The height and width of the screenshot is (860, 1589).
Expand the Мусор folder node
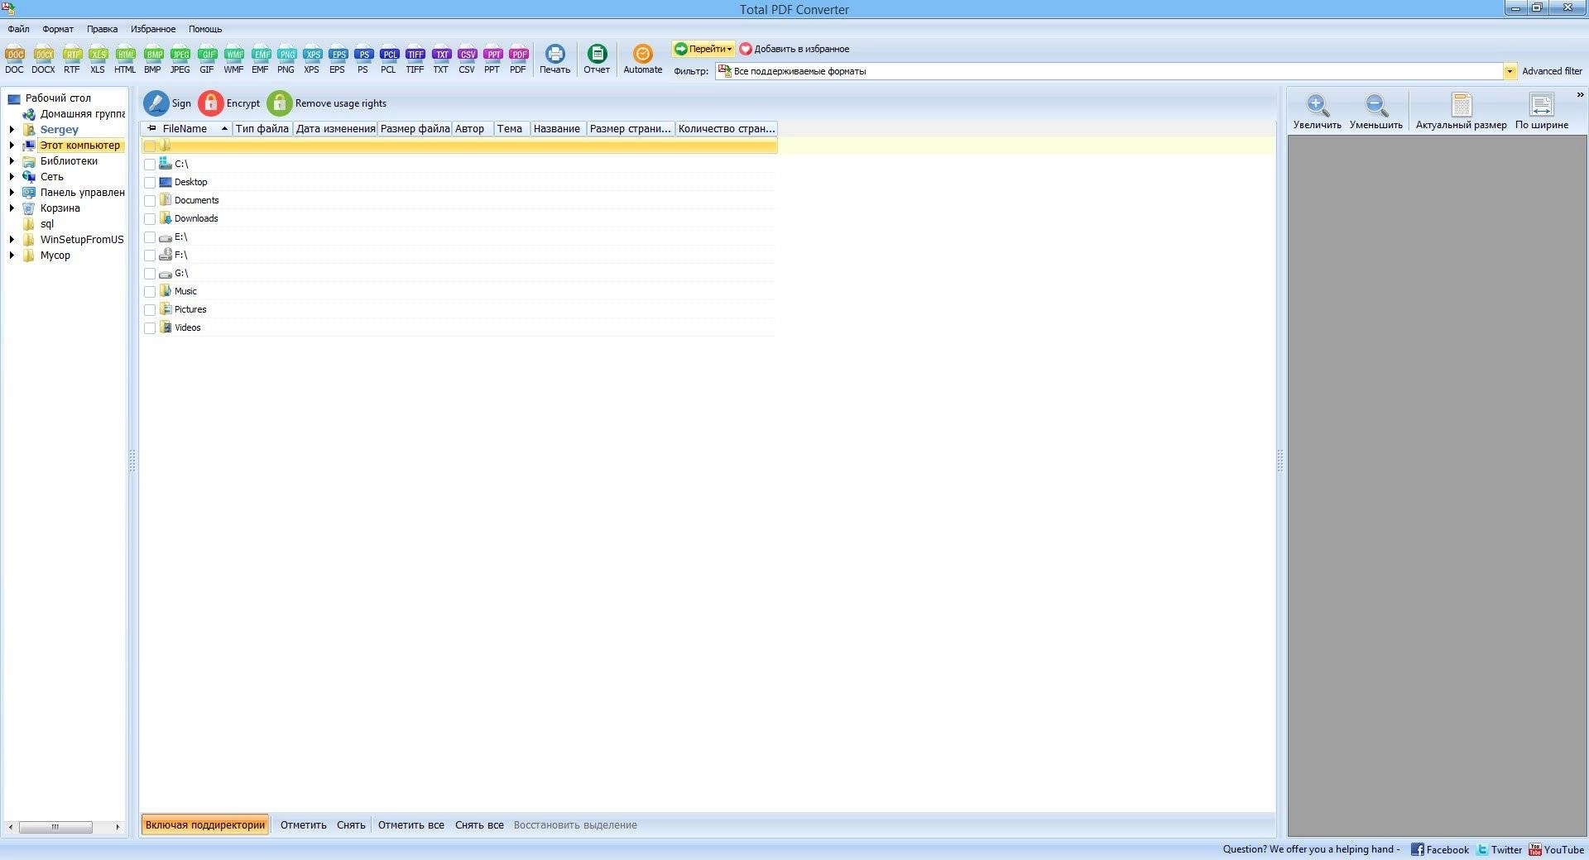(12, 256)
